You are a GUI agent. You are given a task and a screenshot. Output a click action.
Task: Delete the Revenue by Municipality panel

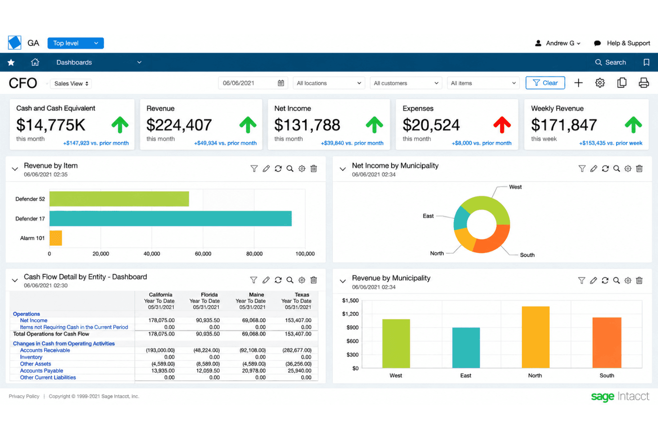639,280
